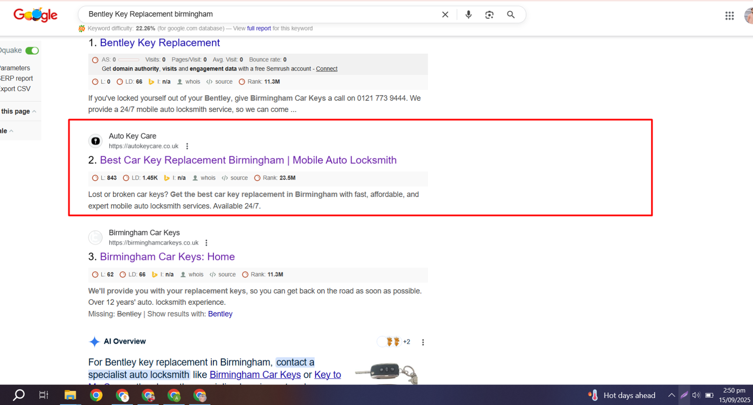Click the Connect Semrush account link
Viewport: 753px width, 405px height.
(x=327, y=69)
